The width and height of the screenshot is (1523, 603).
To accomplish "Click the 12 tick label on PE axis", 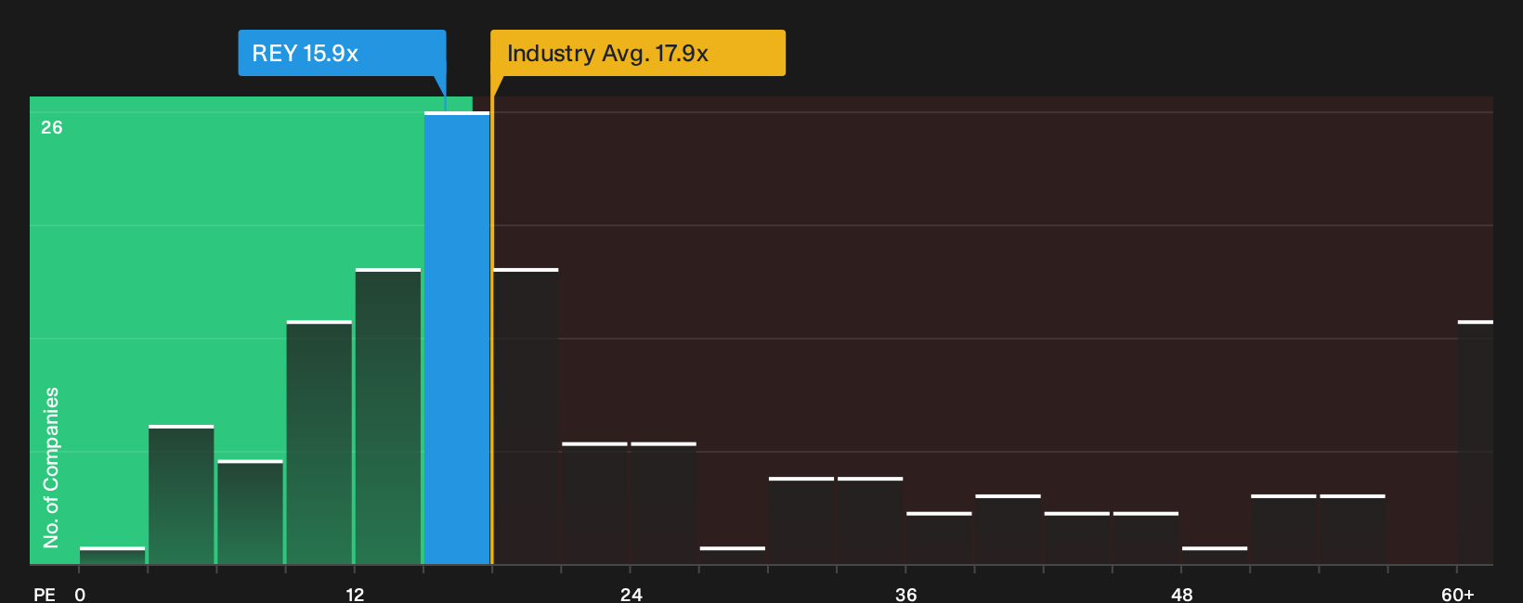I will 355,594.
